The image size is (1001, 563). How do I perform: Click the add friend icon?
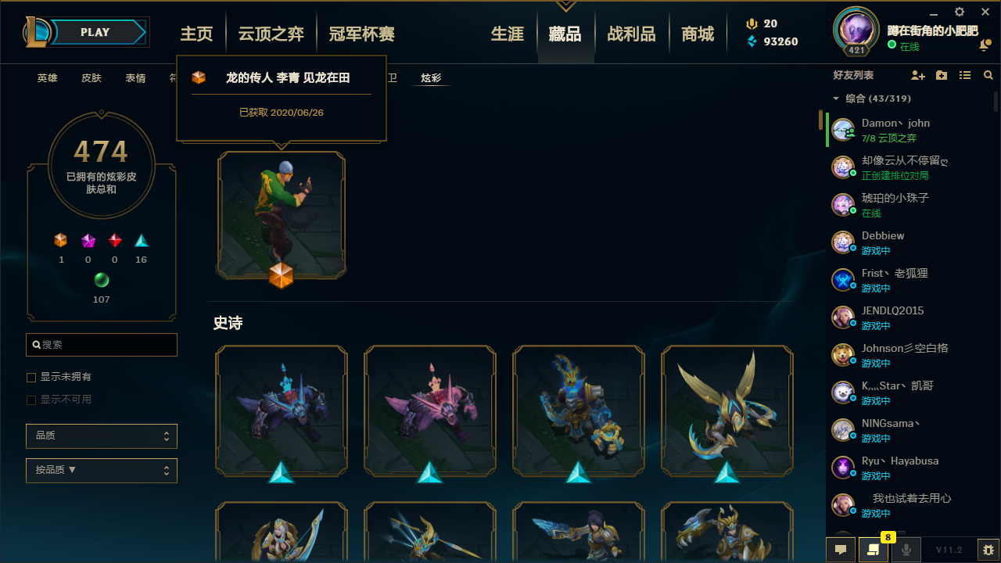918,75
